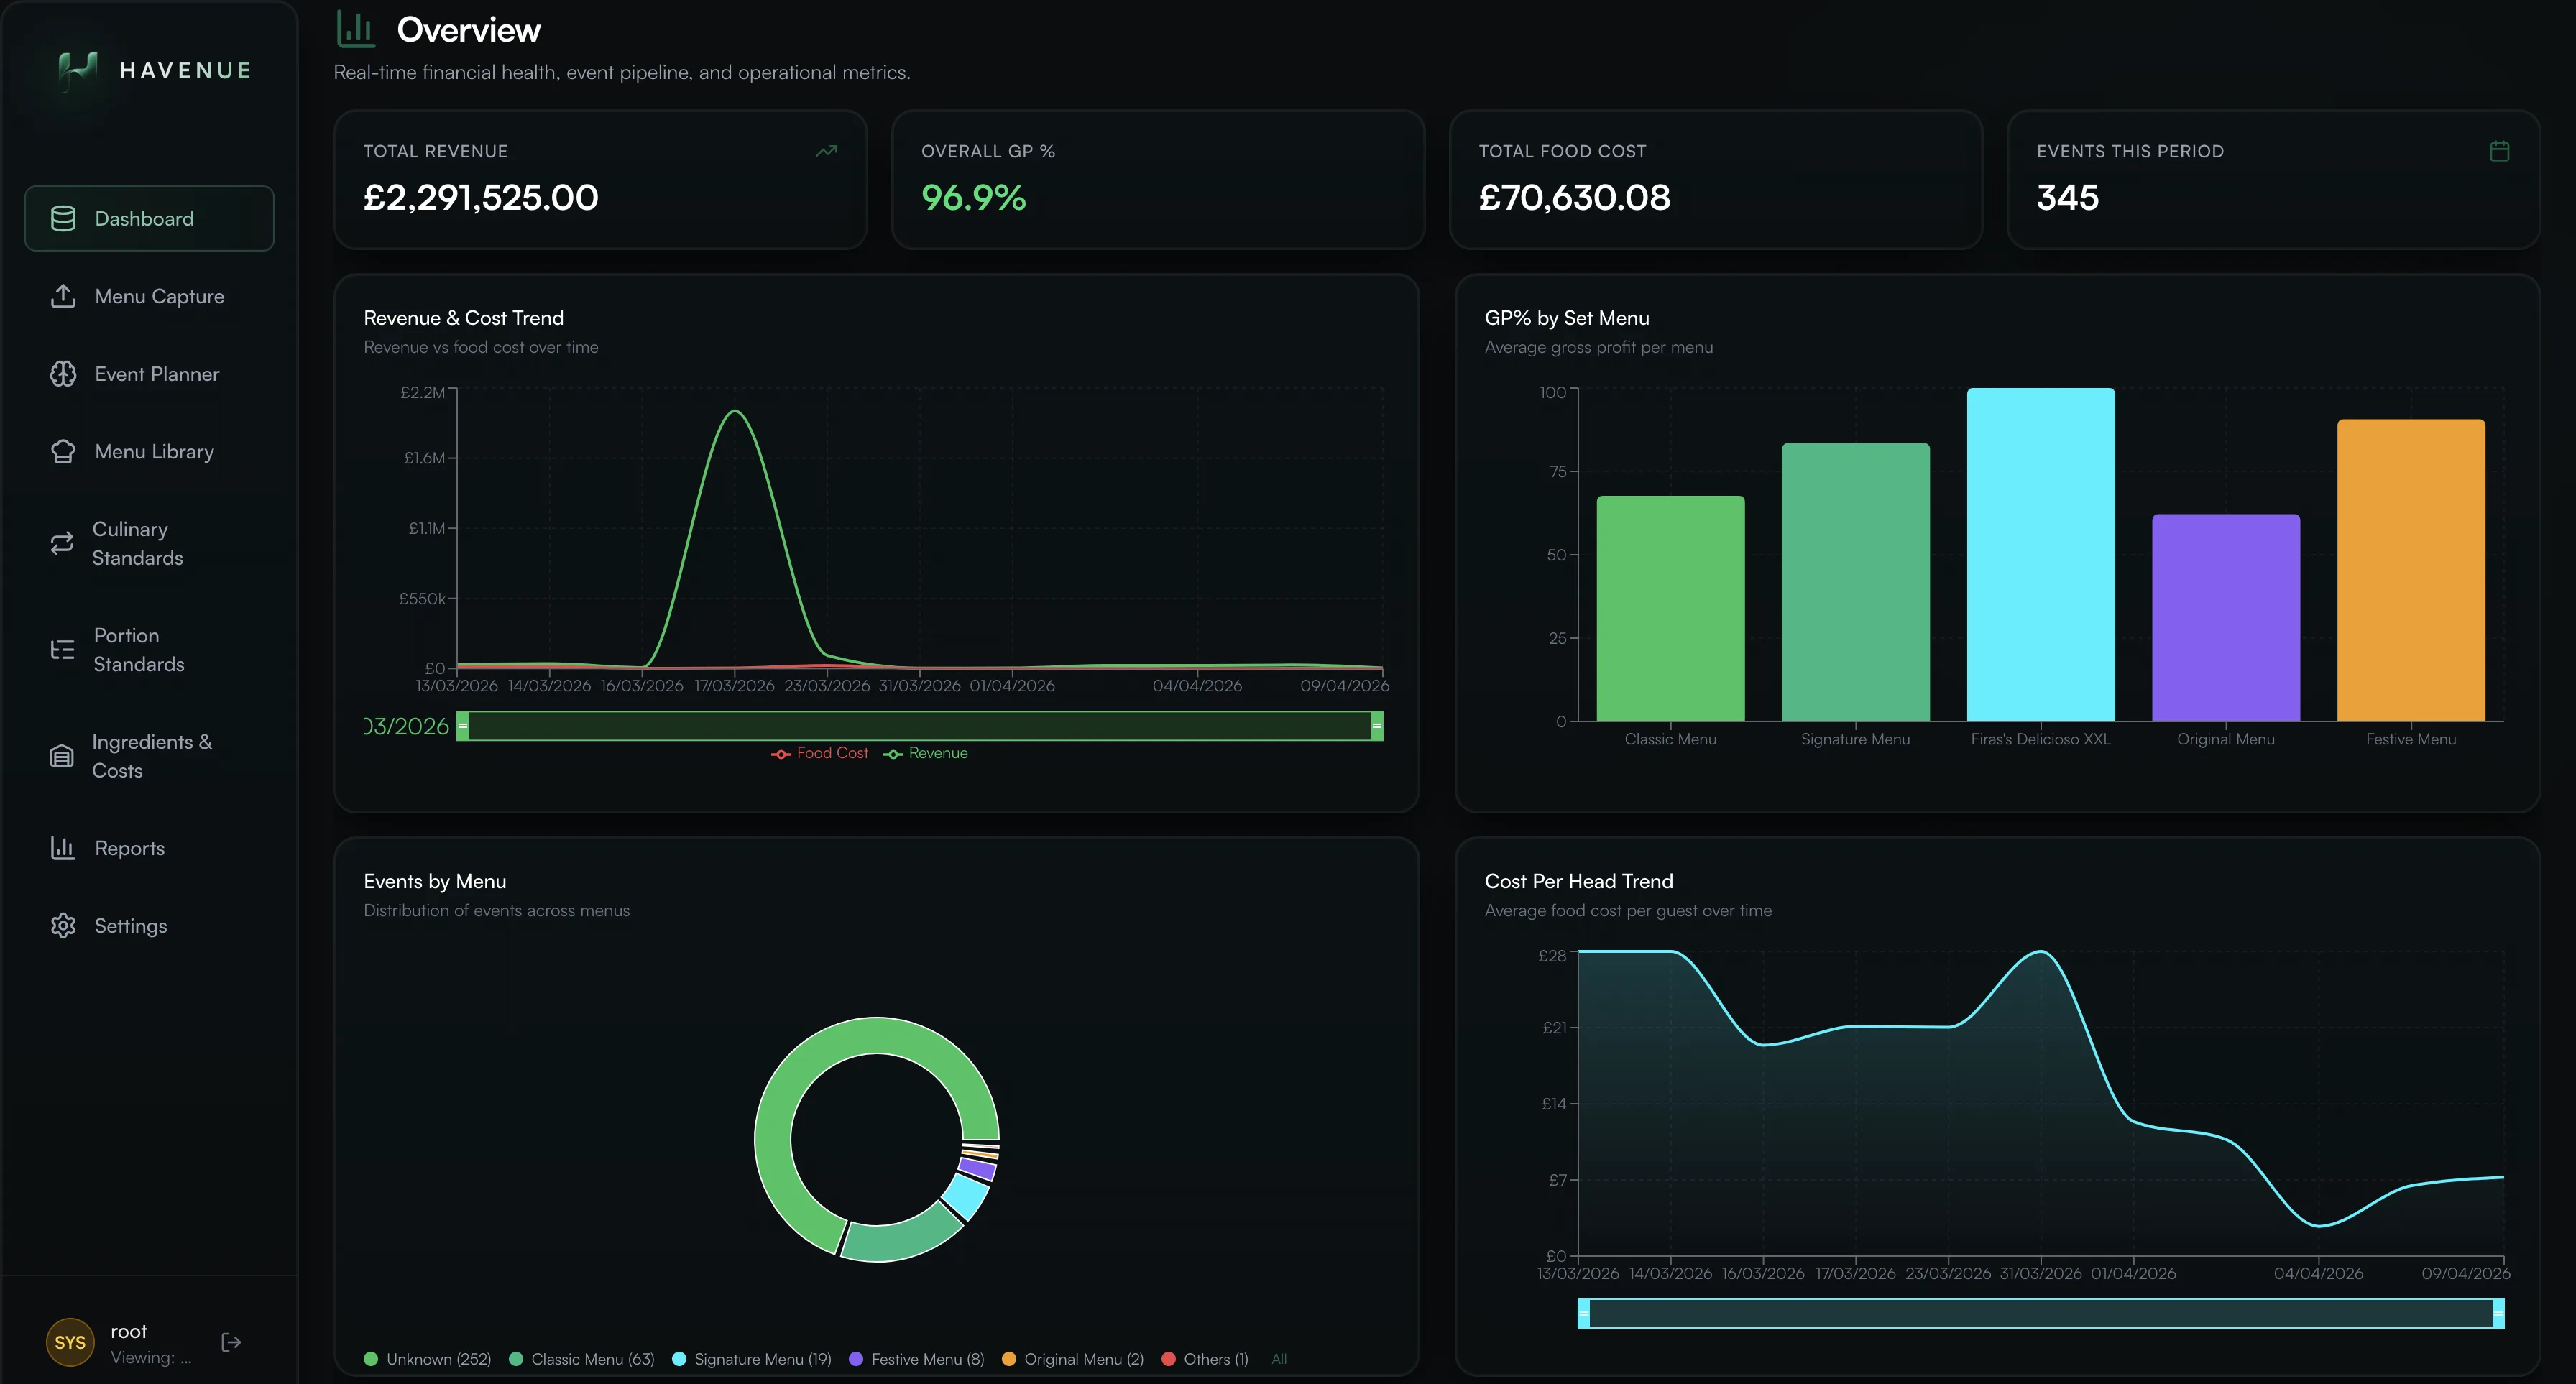Toggle the Revenue series in chart legend
Screen dimensions: 2576x1384
[926, 753]
